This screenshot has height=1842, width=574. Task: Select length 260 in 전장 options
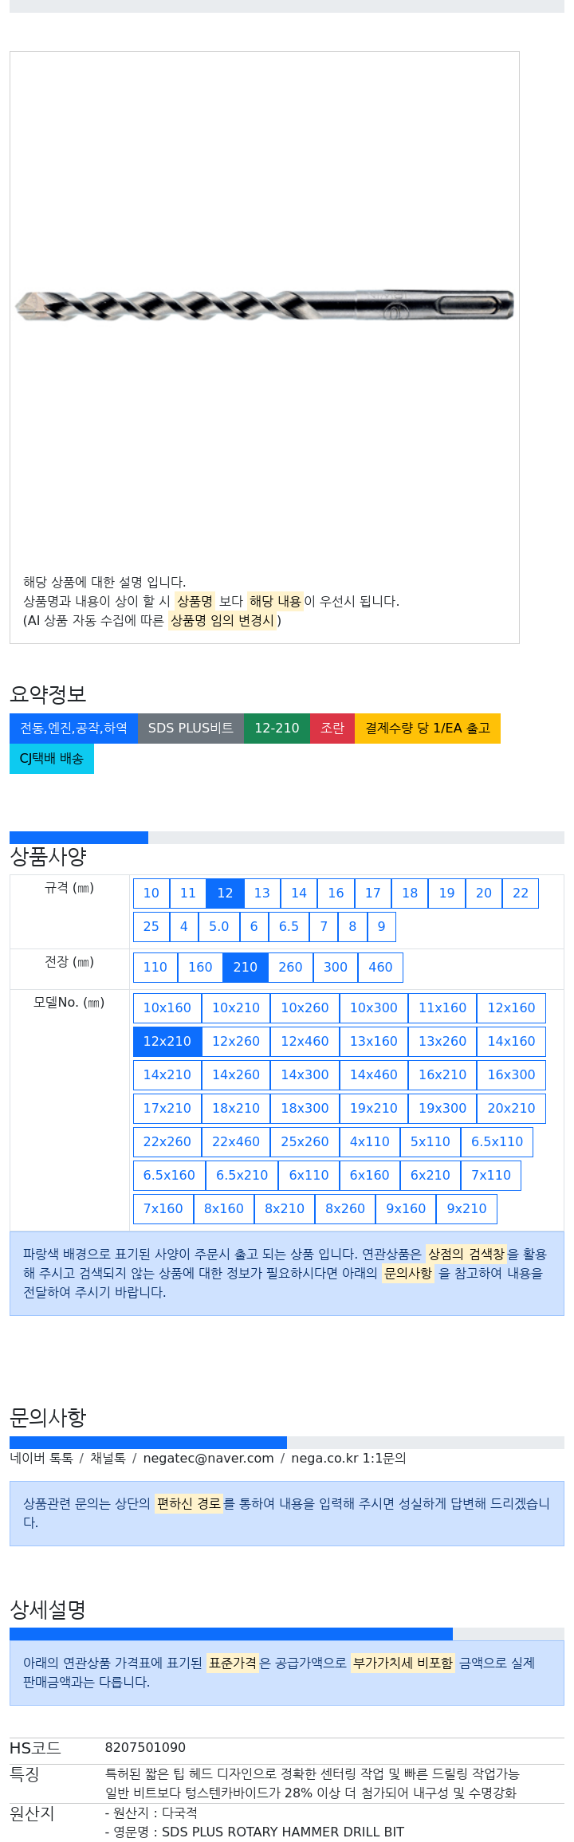click(290, 968)
